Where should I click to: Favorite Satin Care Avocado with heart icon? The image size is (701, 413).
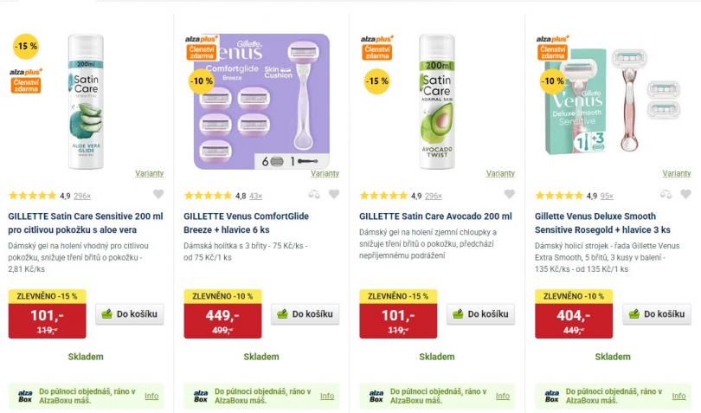509,195
